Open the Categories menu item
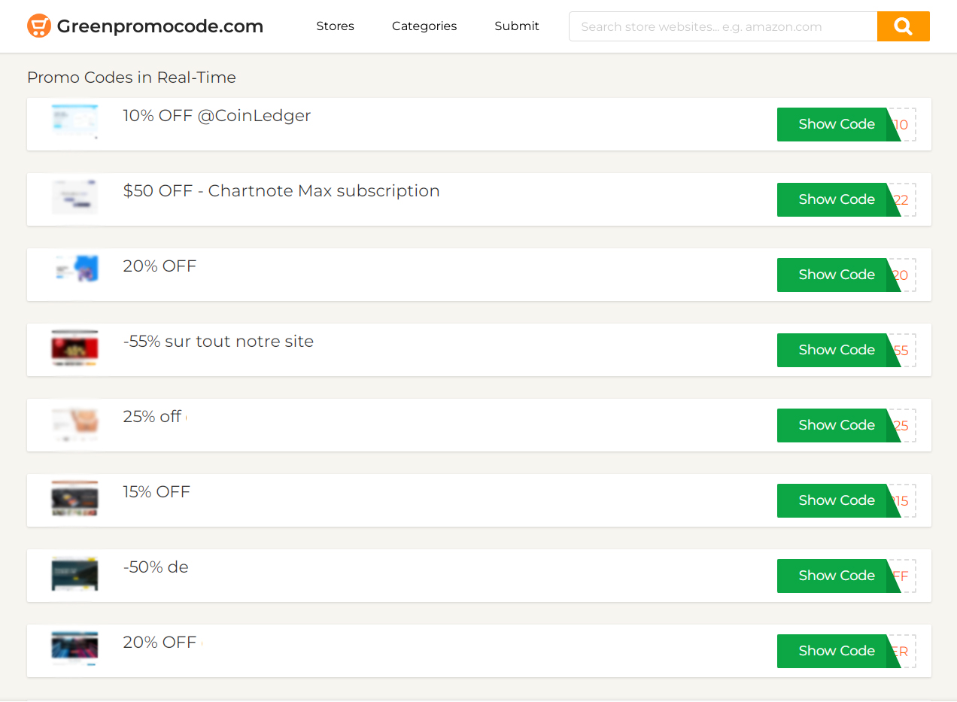The height and width of the screenshot is (702, 957). pyautogui.click(x=424, y=26)
